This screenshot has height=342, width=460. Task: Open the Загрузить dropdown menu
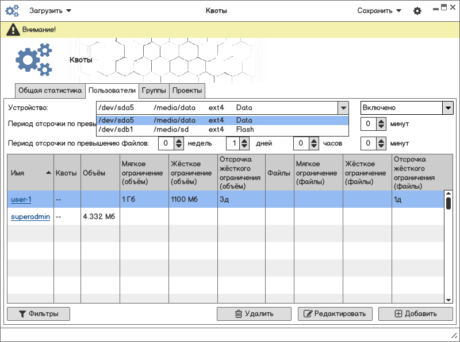coord(50,11)
